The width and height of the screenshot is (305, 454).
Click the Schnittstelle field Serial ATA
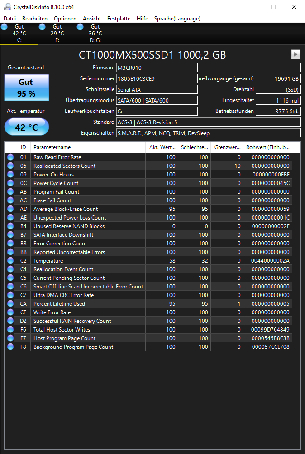(157, 89)
